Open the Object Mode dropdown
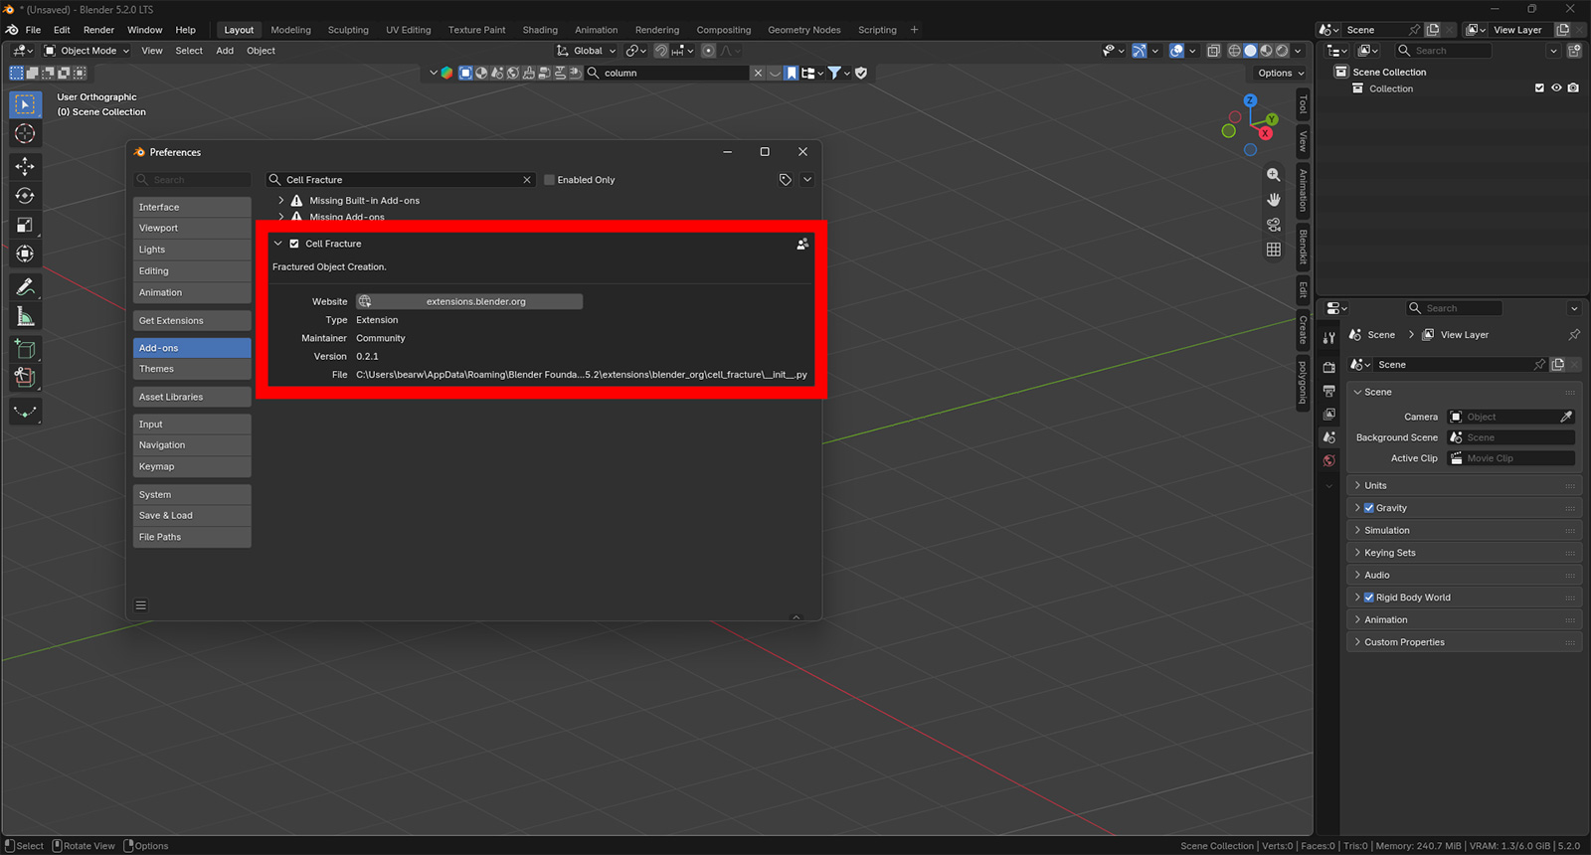The height and width of the screenshot is (855, 1591). pyautogui.click(x=87, y=51)
